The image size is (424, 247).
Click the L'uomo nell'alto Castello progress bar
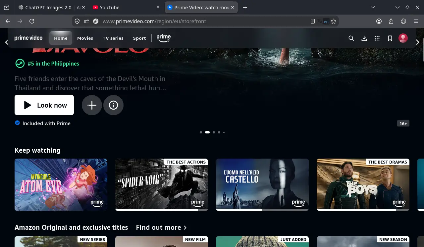[x=262, y=210]
